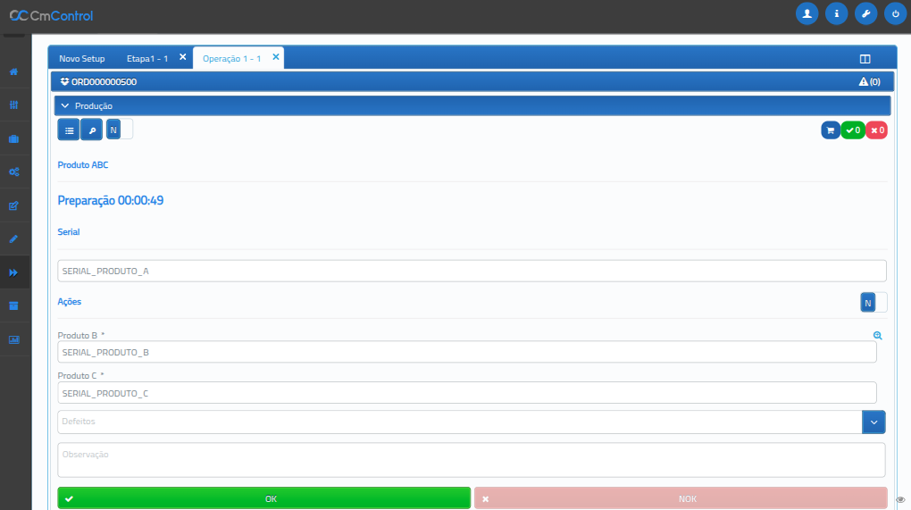Click the information icon in header
Image resolution: width=911 pixels, height=510 pixels.
pos(836,13)
